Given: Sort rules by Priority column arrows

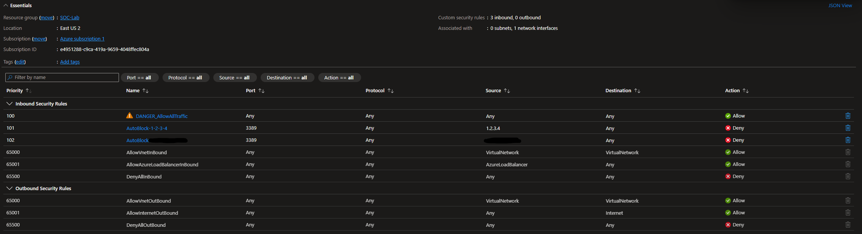Looking at the screenshot, I should (28, 91).
